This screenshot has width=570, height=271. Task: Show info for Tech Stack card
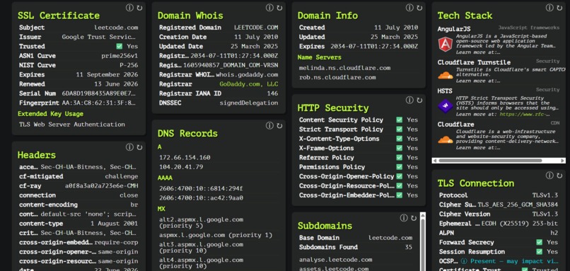pos(549,8)
